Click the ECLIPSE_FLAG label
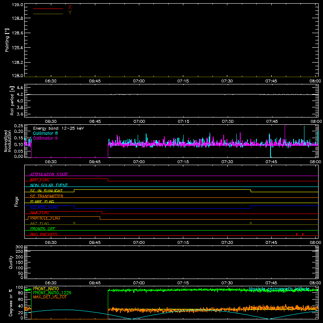 tap(44, 207)
